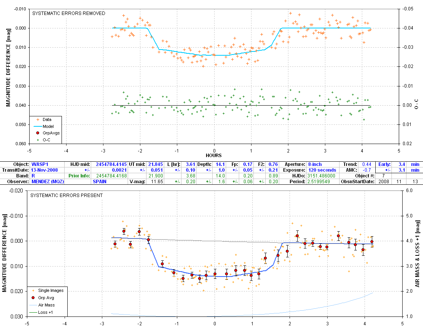The width and height of the screenshot is (423, 328).
Task: Select the observer cell MENDEZ (MQZ)
Action: [x=48, y=182]
